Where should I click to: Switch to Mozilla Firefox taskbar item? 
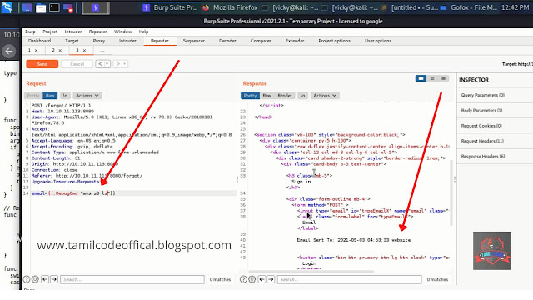[230, 7]
